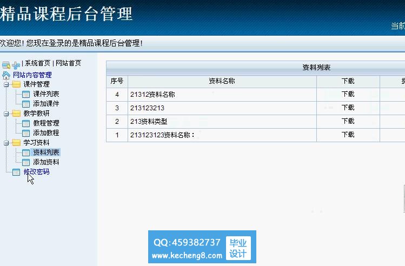
Task: Select the 课件管理 folder label
Action: pos(36,84)
